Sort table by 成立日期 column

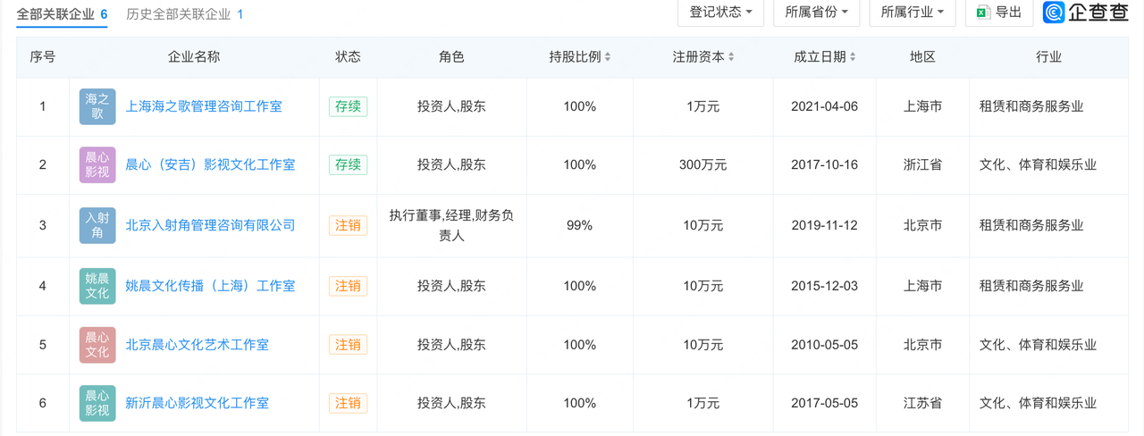pyautogui.click(x=853, y=57)
